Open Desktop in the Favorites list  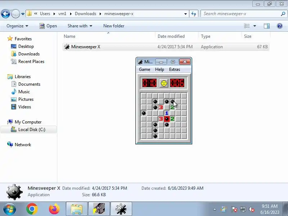(26, 46)
